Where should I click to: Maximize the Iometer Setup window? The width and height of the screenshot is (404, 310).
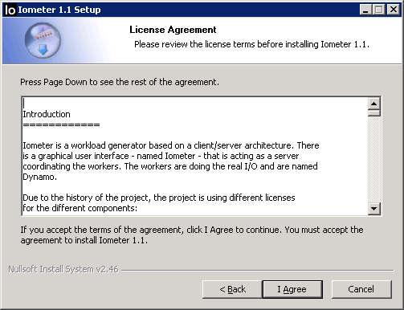[x=379, y=10]
